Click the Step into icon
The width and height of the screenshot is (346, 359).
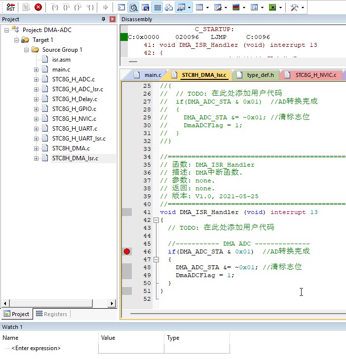[x=55, y=7]
